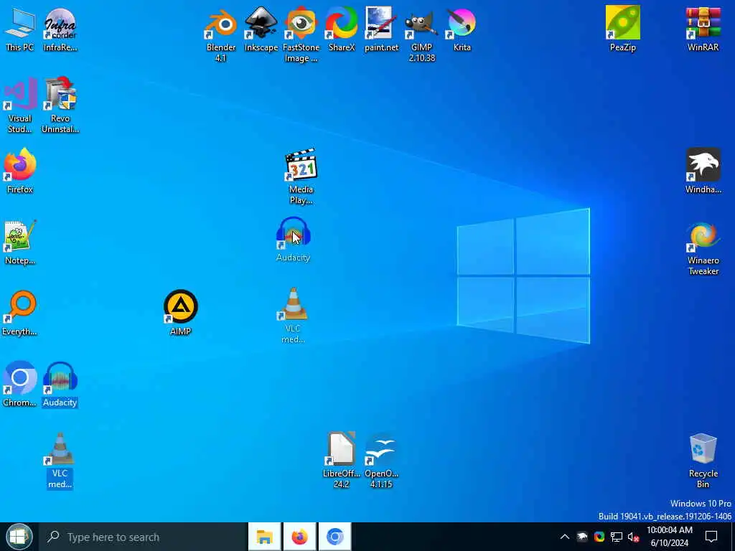The height and width of the screenshot is (551, 735).
Task: Click the 'Type here to search' box
Action: pos(143,537)
